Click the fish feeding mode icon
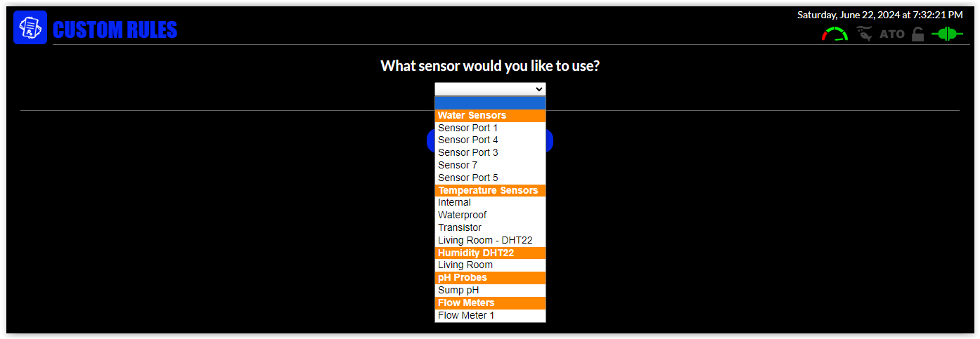This screenshot has width=980, height=339. [x=864, y=34]
